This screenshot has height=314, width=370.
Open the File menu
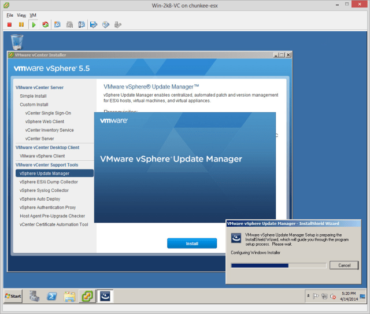(x=10, y=16)
